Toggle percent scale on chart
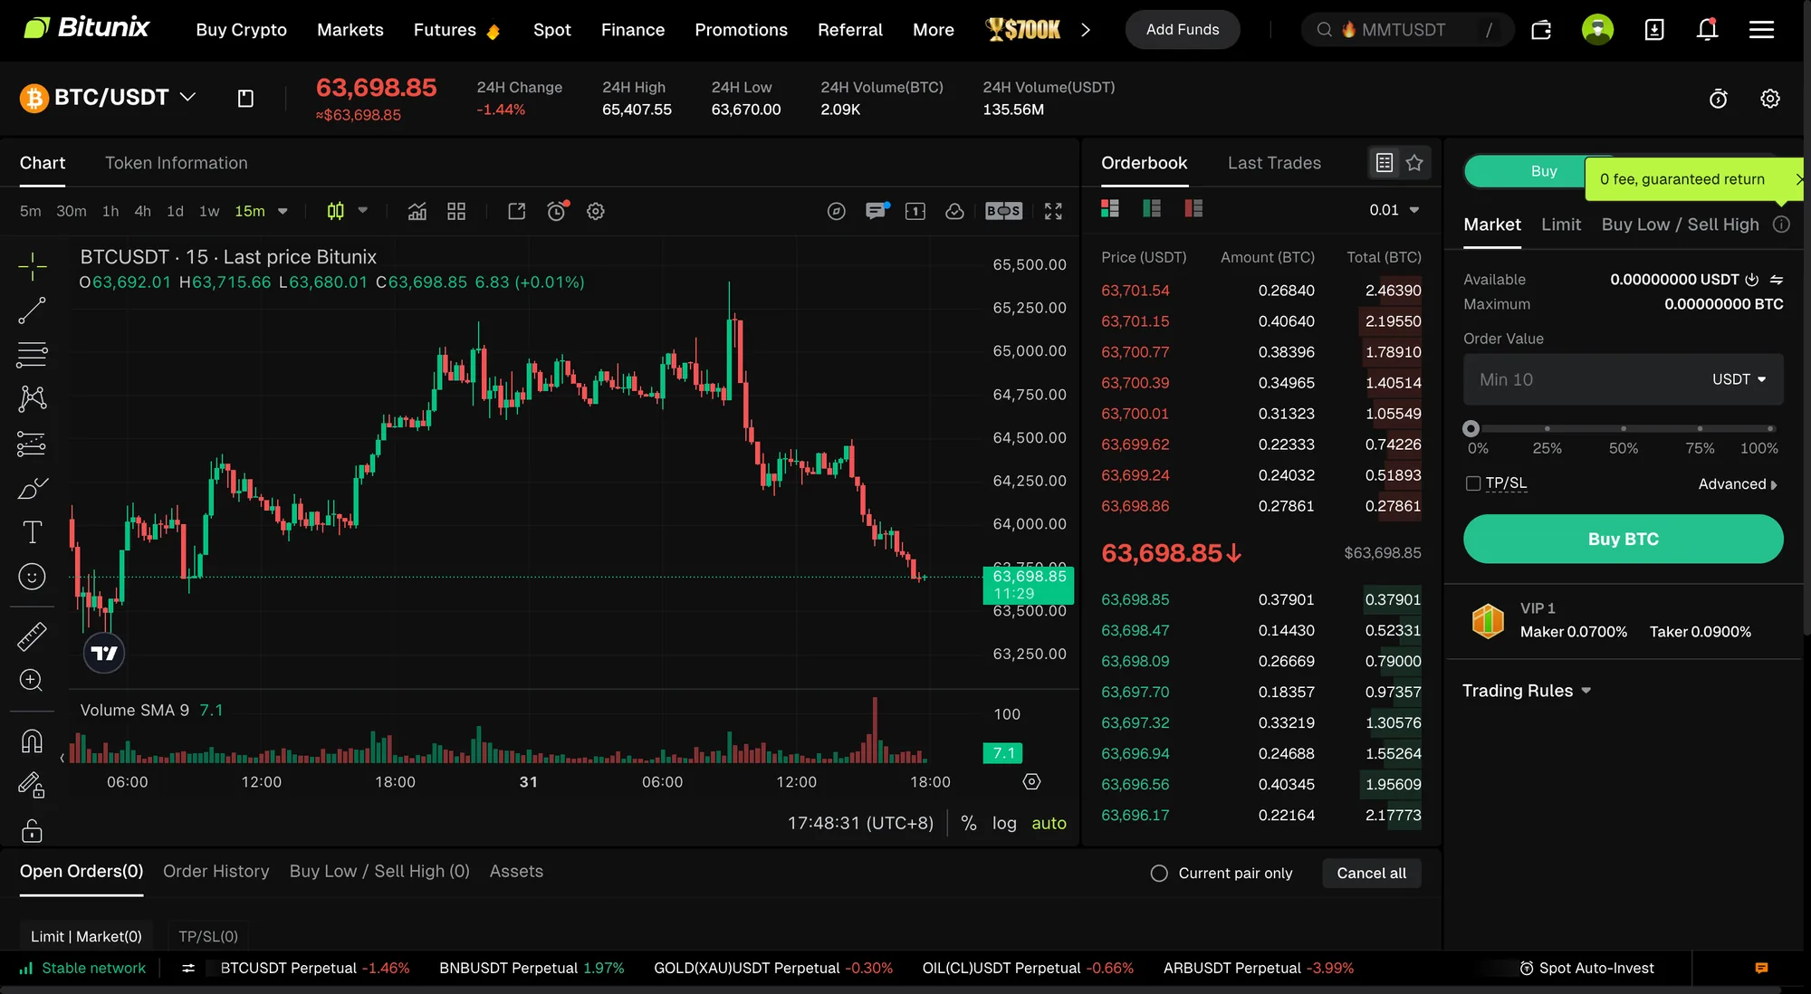The image size is (1811, 994). tap(969, 823)
